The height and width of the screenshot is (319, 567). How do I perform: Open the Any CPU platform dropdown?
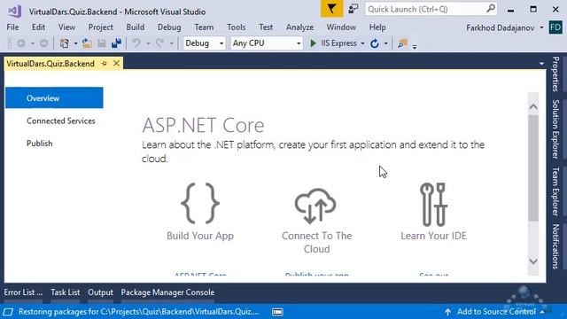(x=267, y=43)
